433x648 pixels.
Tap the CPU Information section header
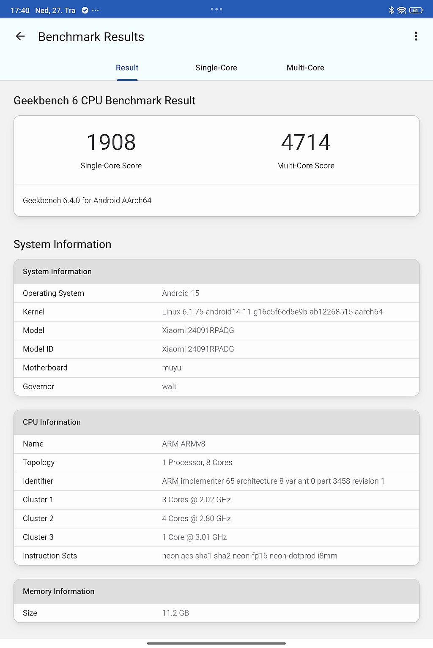(x=216, y=422)
